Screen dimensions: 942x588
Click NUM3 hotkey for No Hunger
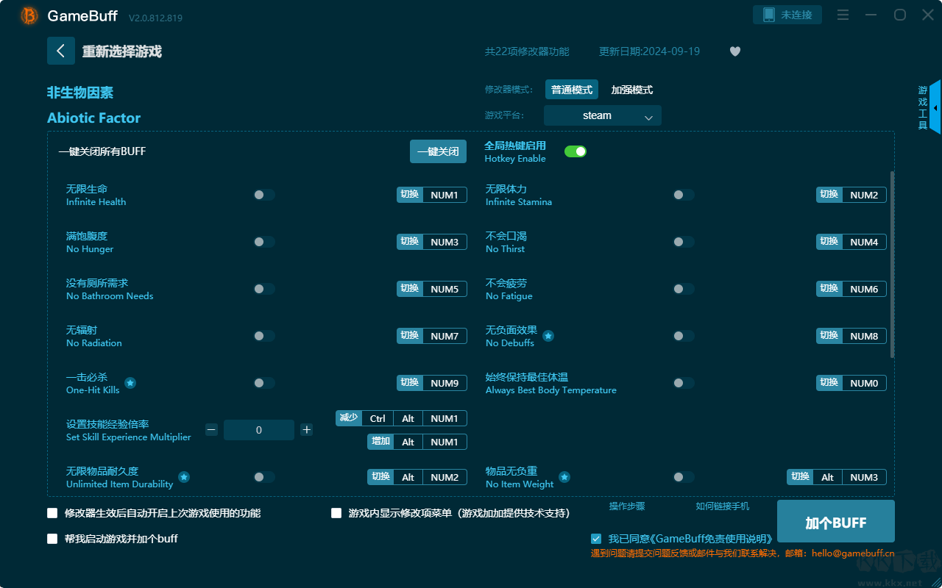point(445,242)
